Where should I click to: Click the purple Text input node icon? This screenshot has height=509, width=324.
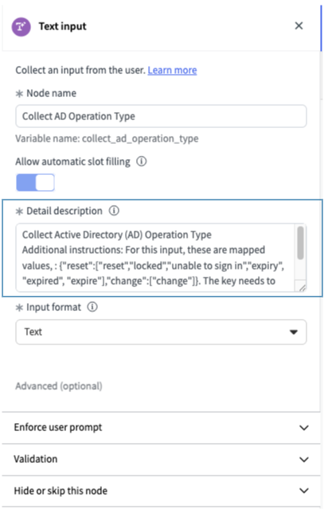[x=21, y=26]
